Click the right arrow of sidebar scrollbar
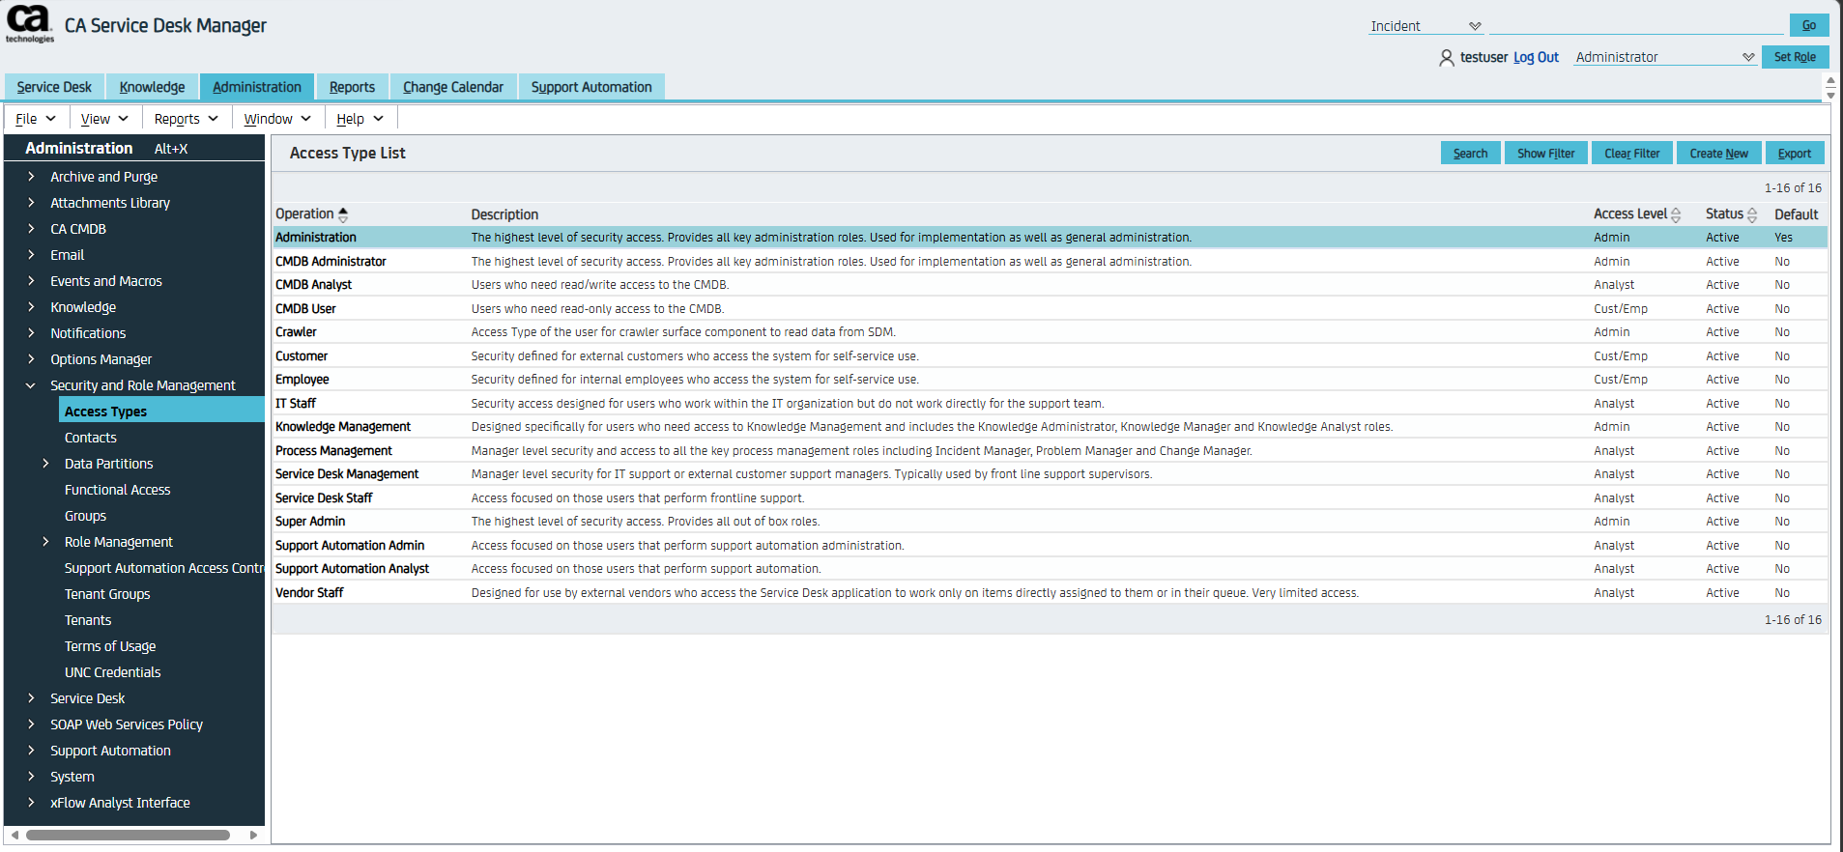1843x852 pixels. coord(253,835)
